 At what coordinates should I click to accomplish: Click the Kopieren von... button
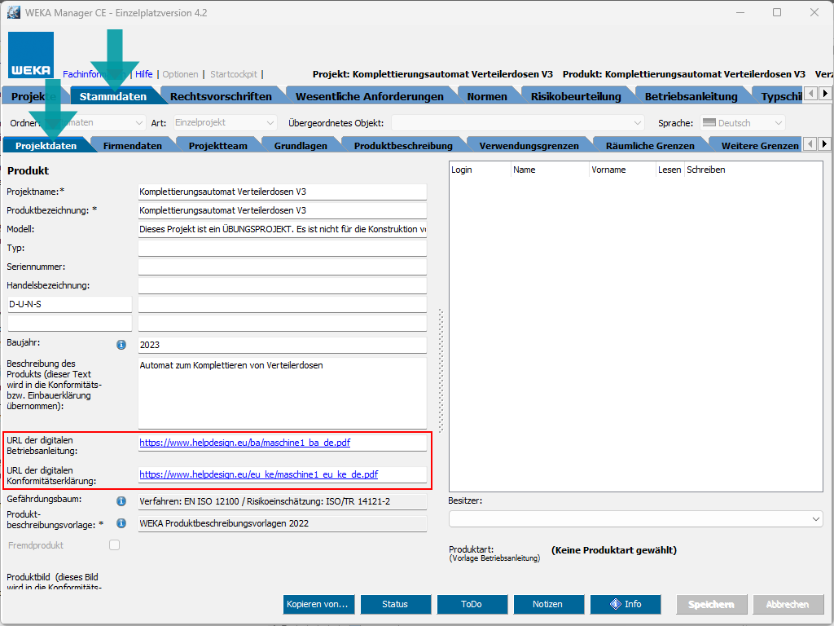click(x=318, y=604)
